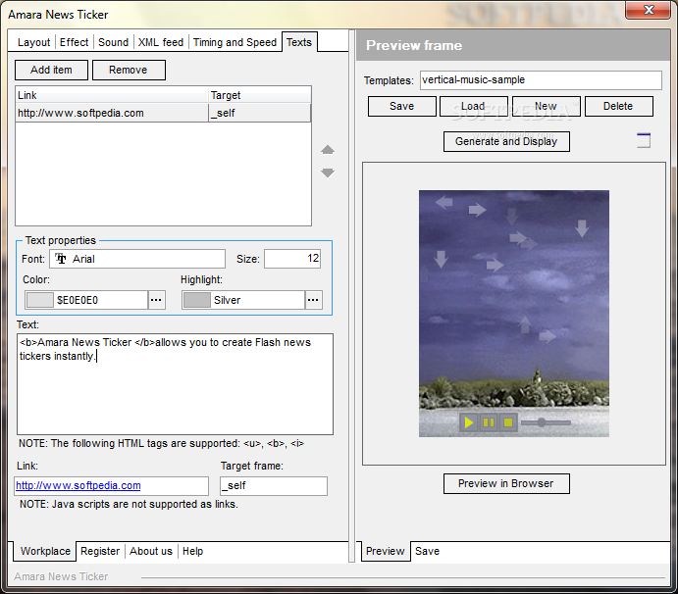The image size is (678, 594).
Task: Open Highlight color picker ellipsis button
Action: tap(313, 300)
